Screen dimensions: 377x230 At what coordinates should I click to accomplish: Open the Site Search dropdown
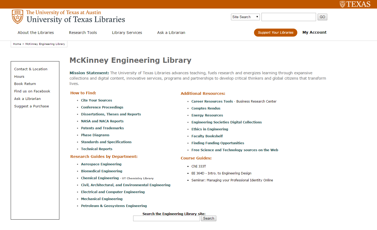(245, 17)
